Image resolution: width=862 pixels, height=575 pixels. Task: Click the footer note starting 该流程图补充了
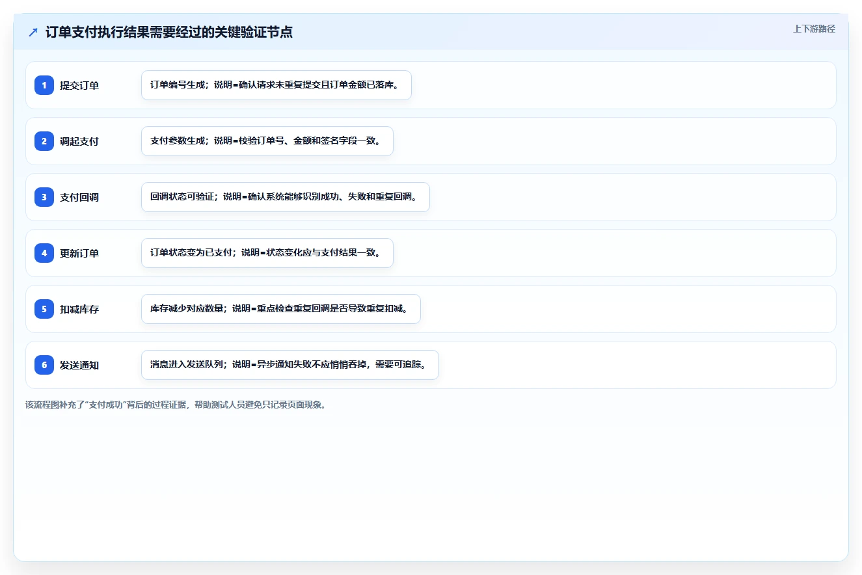click(176, 405)
